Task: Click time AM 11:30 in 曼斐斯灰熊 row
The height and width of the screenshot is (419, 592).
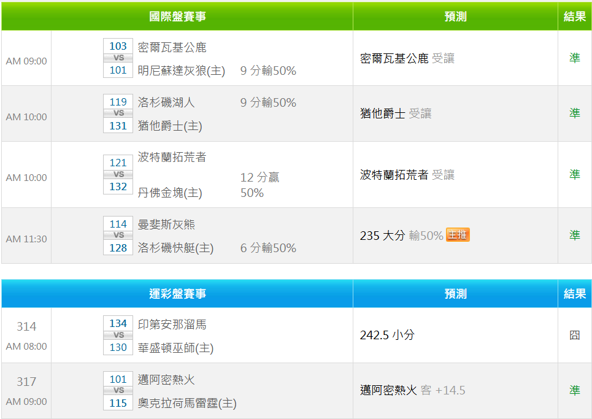Action: (26, 239)
